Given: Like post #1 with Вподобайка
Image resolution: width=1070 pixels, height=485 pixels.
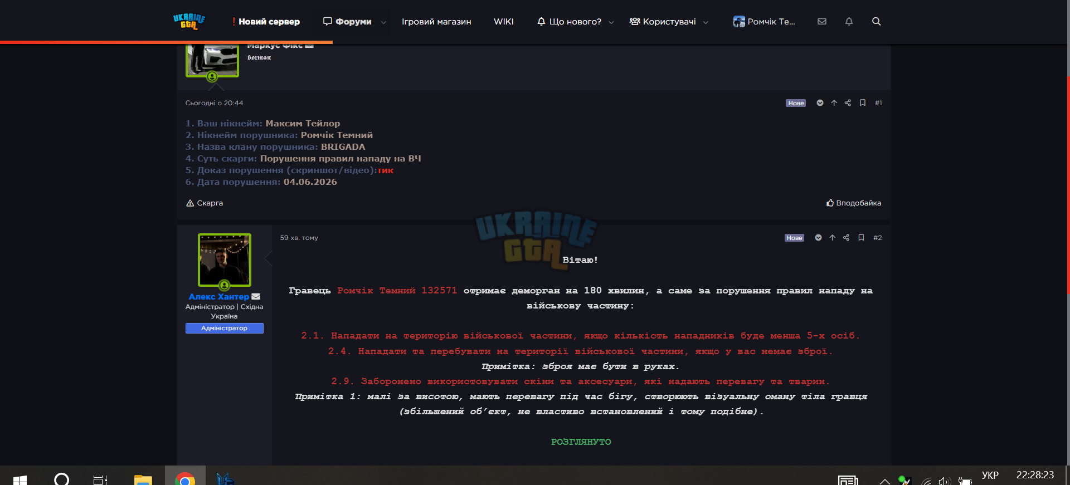Looking at the screenshot, I should [x=854, y=203].
